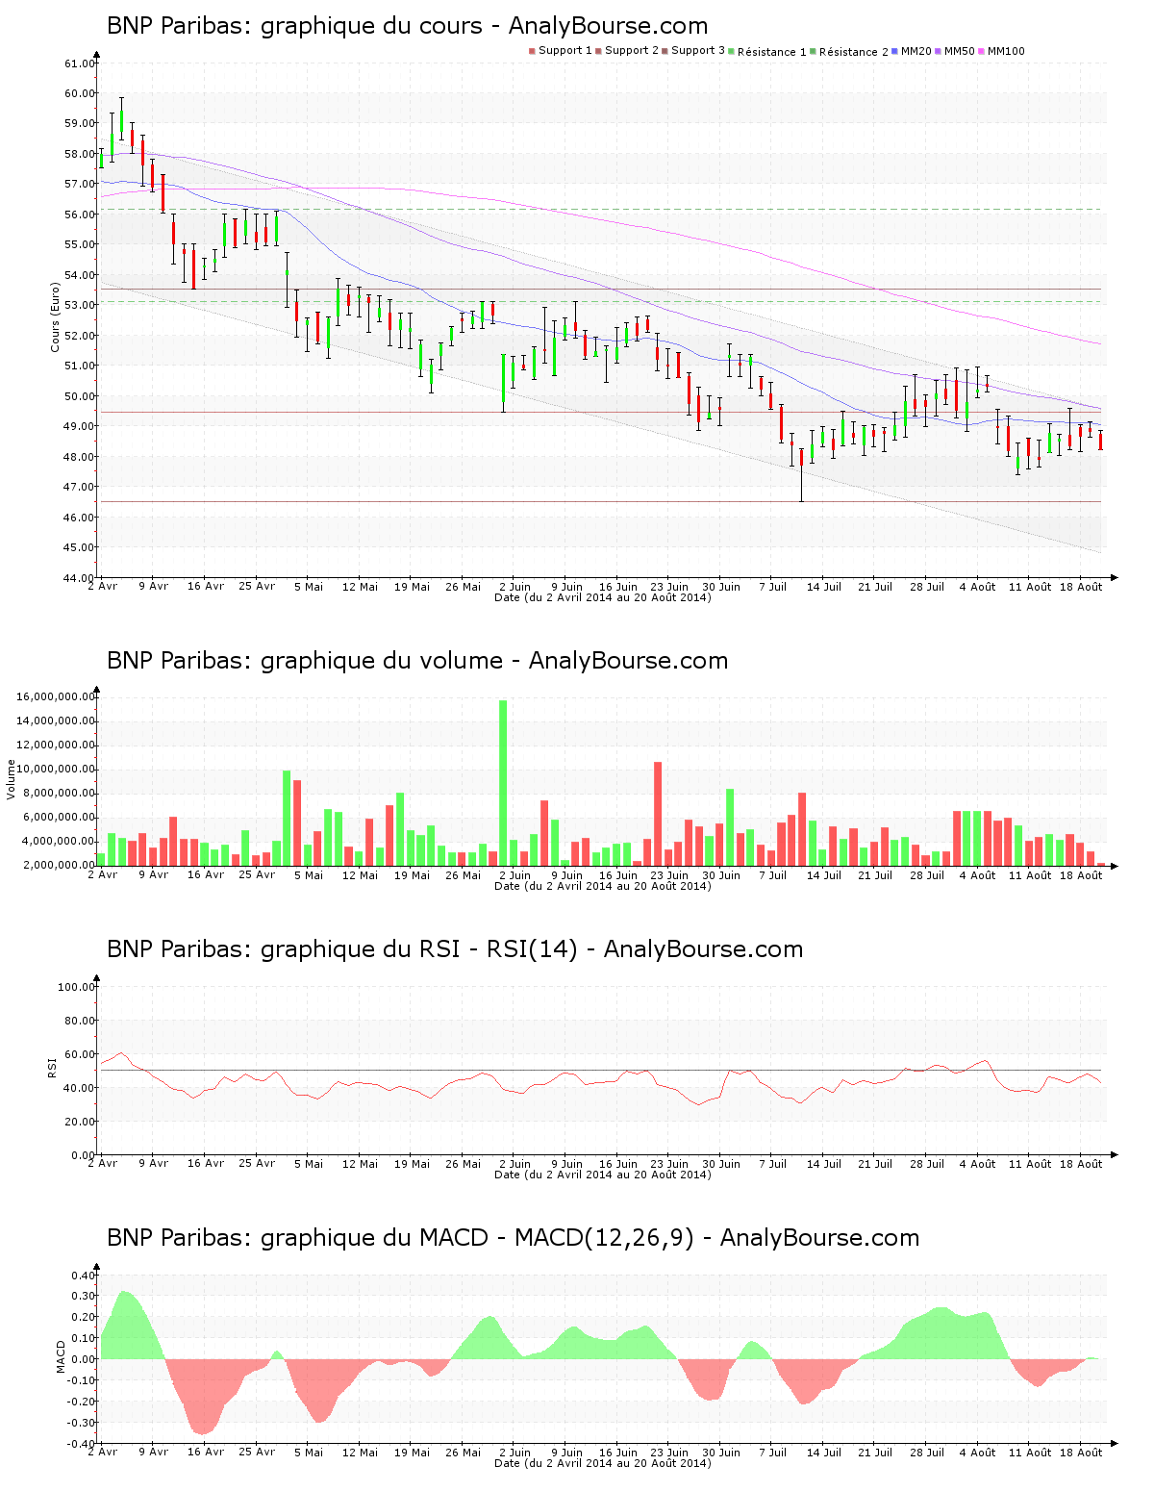Click the 50.00 price axis value
Image resolution: width=1154 pixels, height=1491 pixels.
click(80, 396)
